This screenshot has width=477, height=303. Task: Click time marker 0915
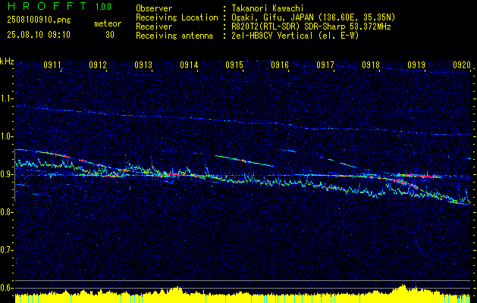(x=234, y=64)
